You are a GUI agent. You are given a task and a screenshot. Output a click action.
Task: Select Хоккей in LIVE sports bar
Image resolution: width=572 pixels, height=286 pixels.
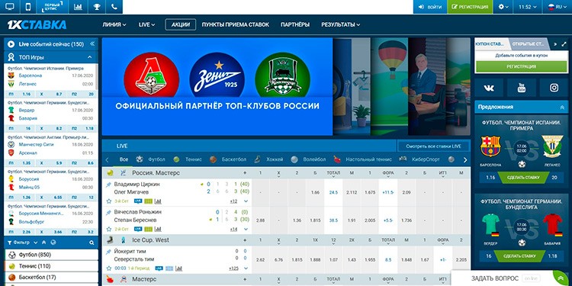pos(269,159)
